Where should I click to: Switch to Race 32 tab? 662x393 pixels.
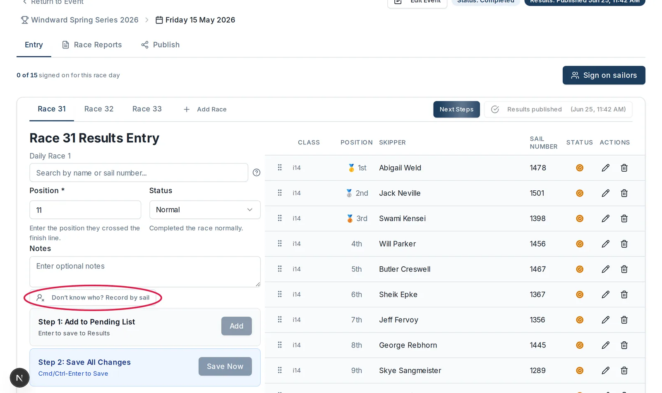(x=99, y=109)
